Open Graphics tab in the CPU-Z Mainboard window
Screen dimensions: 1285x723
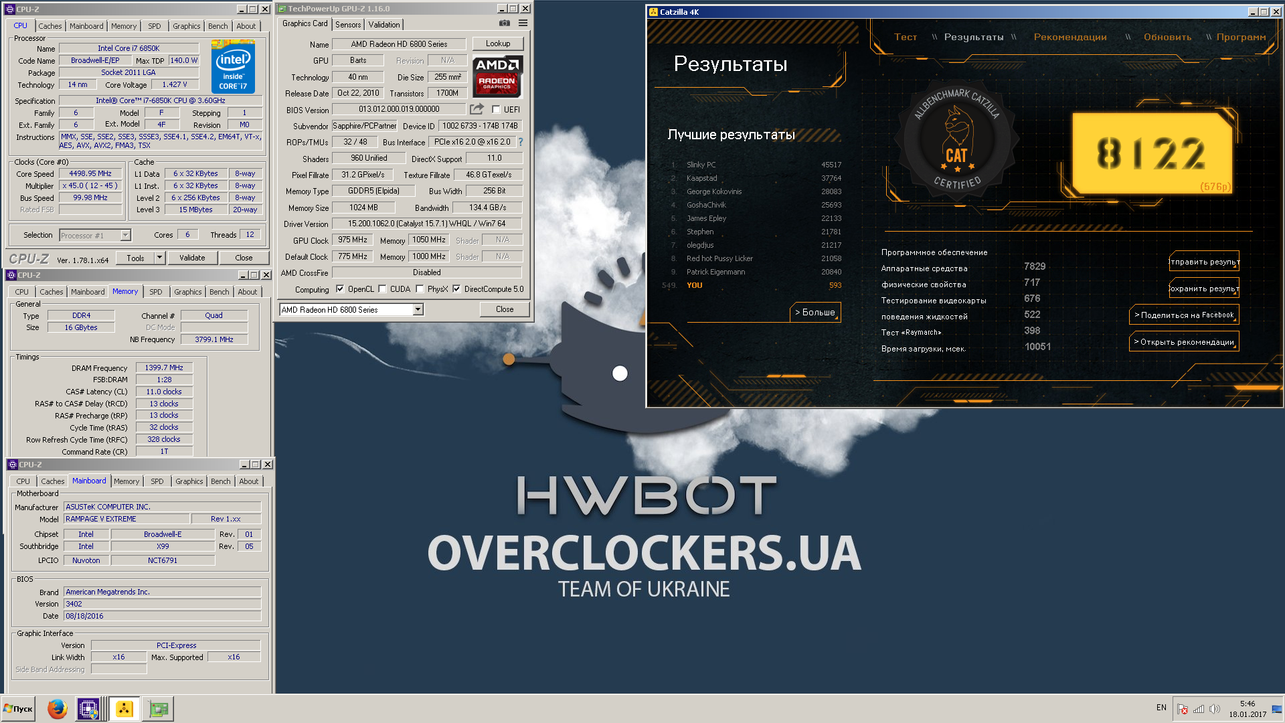click(x=189, y=481)
